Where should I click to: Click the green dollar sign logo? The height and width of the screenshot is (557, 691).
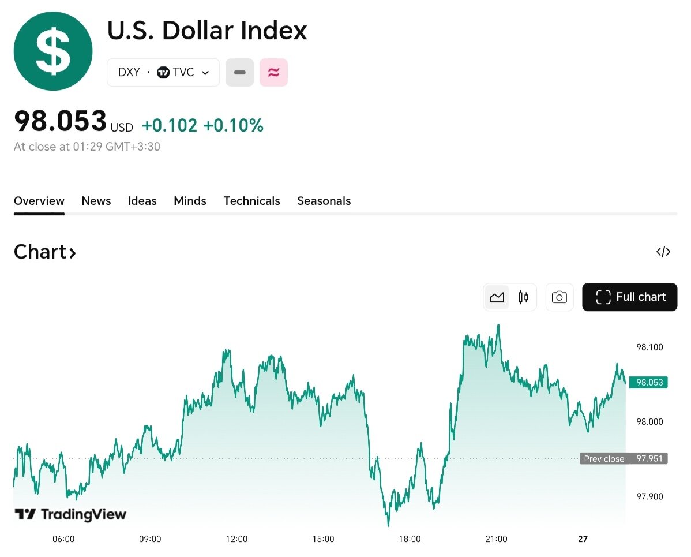[x=53, y=51]
